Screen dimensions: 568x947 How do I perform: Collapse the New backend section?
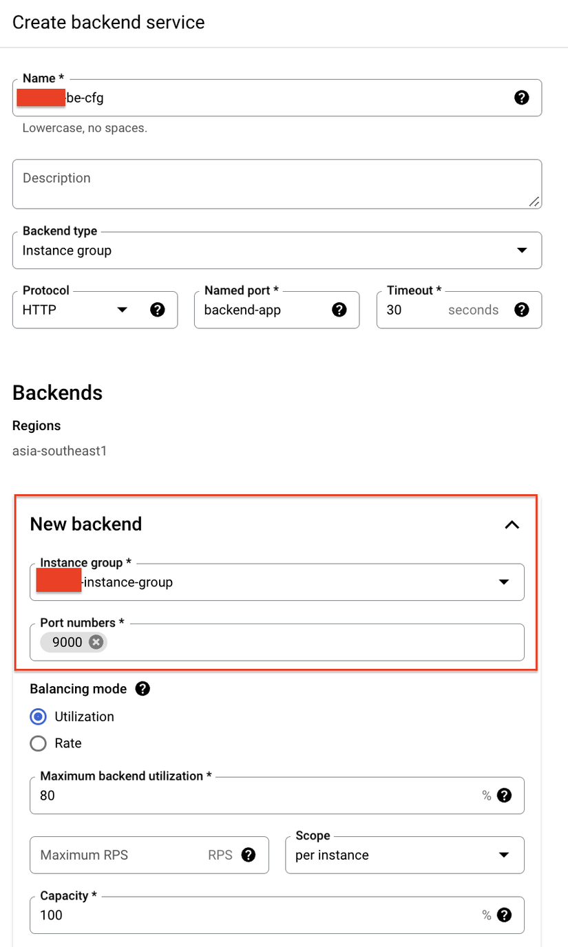(512, 524)
